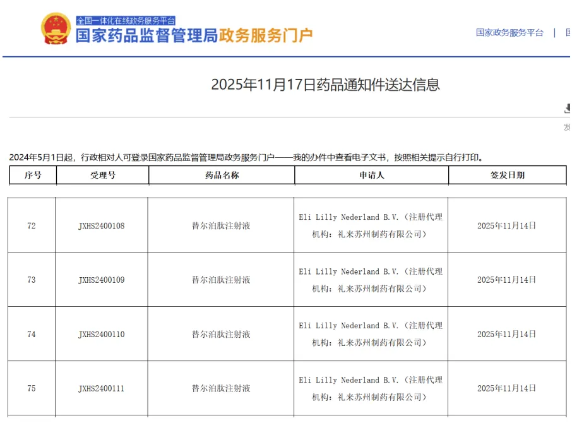Click the issue date in row 74
The image size is (572, 423).
pos(506,334)
